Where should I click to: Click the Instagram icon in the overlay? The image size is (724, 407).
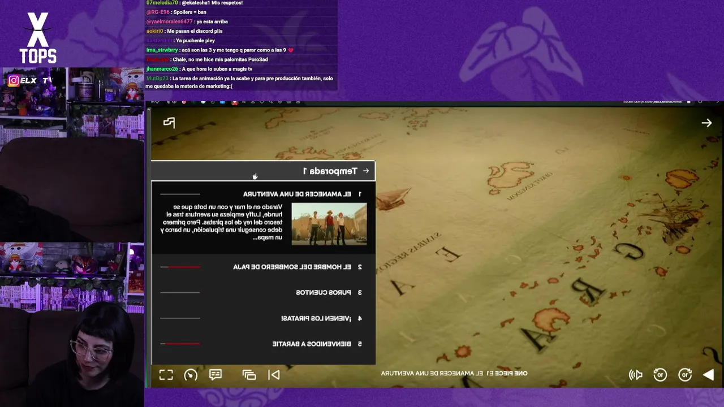coord(14,80)
